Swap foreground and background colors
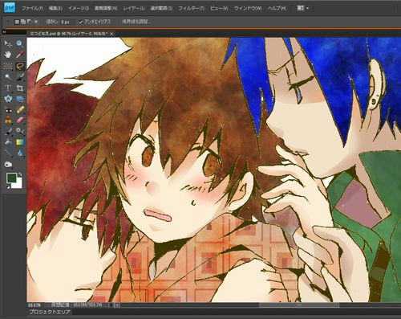This screenshot has width=401, height=319. (x=20, y=174)
